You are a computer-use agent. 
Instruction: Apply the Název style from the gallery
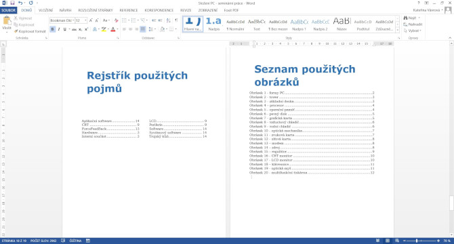(x=342, y=24)
